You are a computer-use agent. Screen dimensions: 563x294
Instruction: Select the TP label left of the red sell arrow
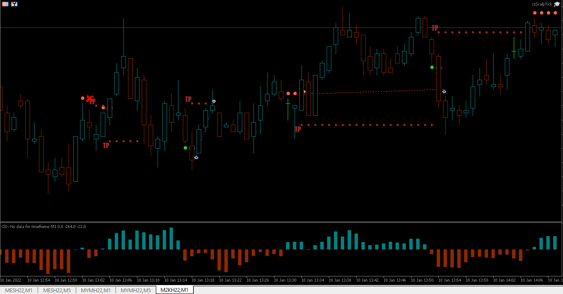tap(188, 99)
